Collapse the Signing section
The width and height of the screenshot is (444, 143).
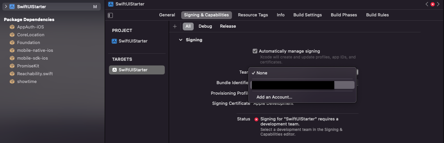[x=180, y=40]
